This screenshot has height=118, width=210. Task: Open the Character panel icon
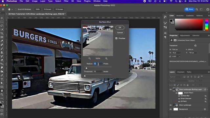(165, 33)
